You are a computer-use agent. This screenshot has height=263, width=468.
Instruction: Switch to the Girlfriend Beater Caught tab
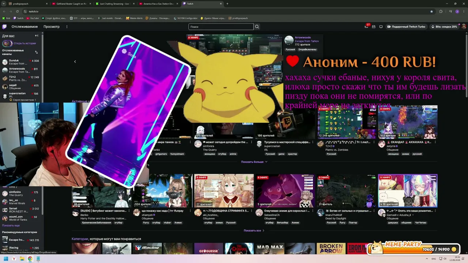(71, 4)
